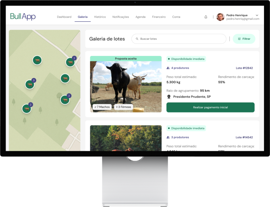The height and width of the screenshot is (207, 270).
Task: Click the search magnifier icon
Action: pos(137,39)
